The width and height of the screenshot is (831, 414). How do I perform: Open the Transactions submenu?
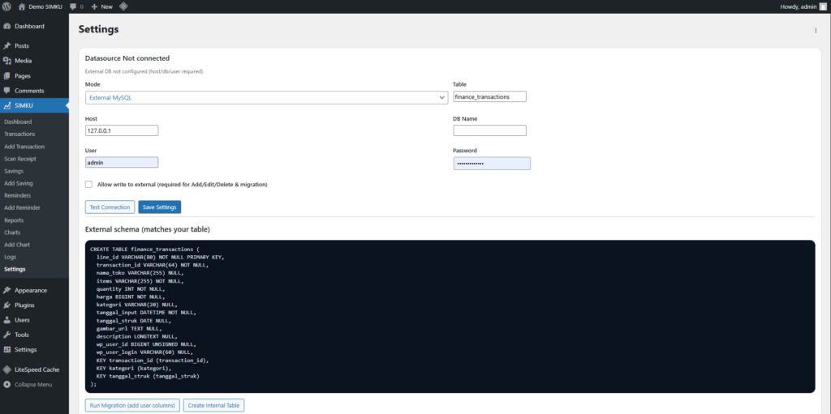tap(19, 134)
